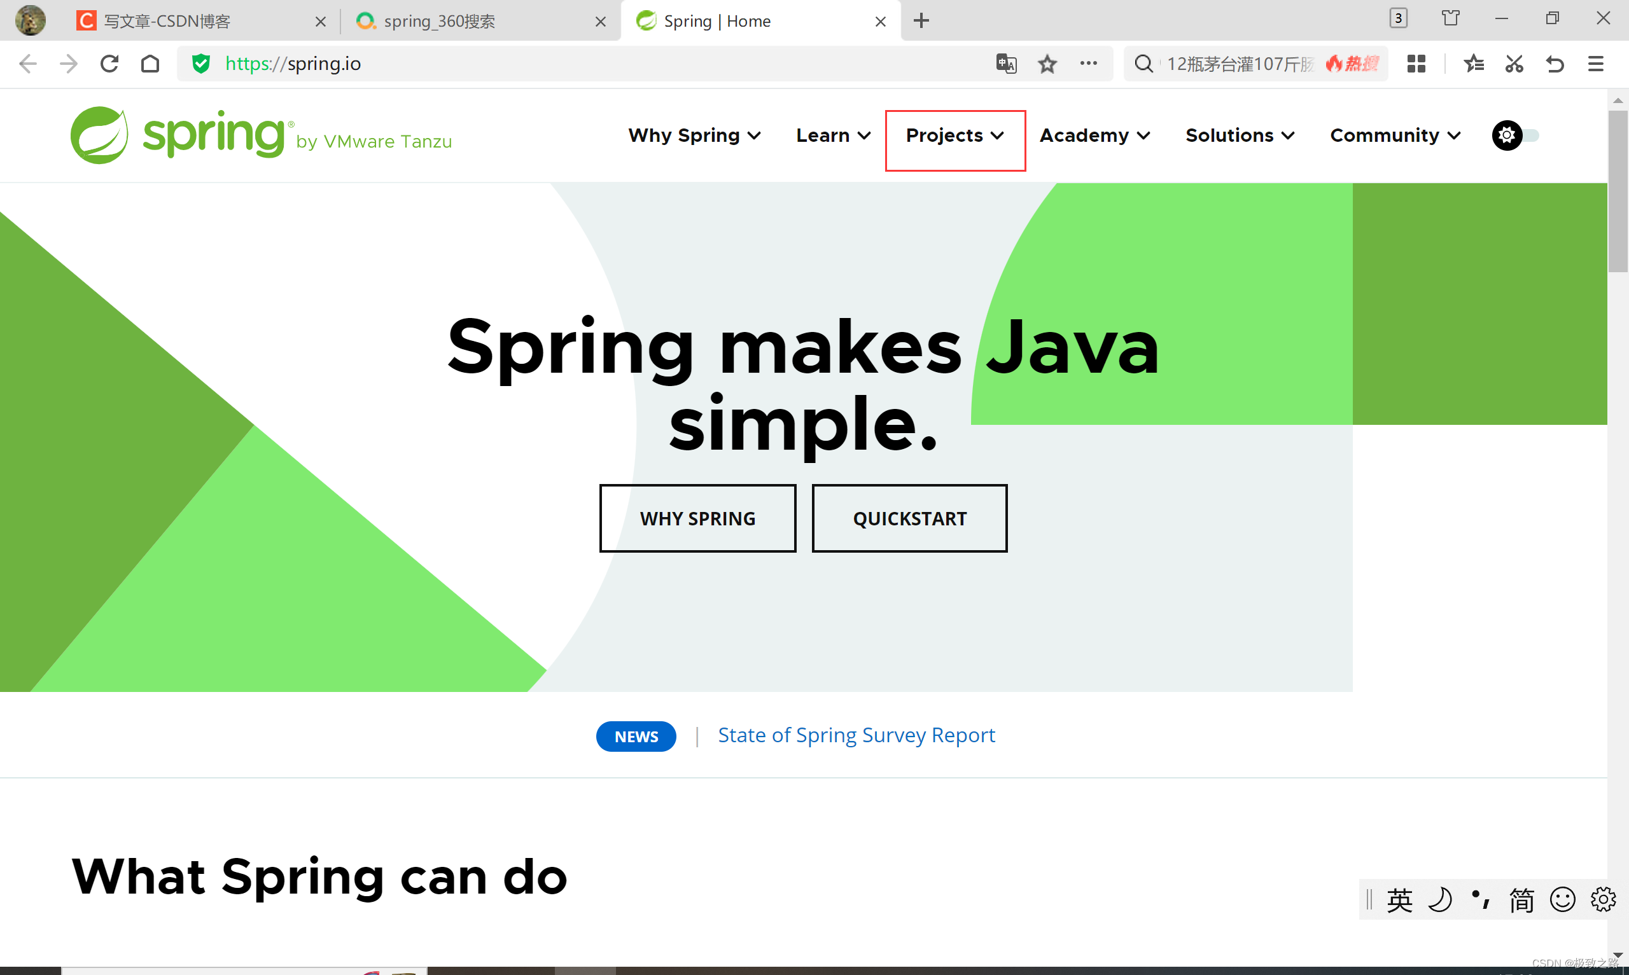Click the 'What Spring can do' heading
The width and height of the screenshot is (1629, 975).
coord(319,876)
